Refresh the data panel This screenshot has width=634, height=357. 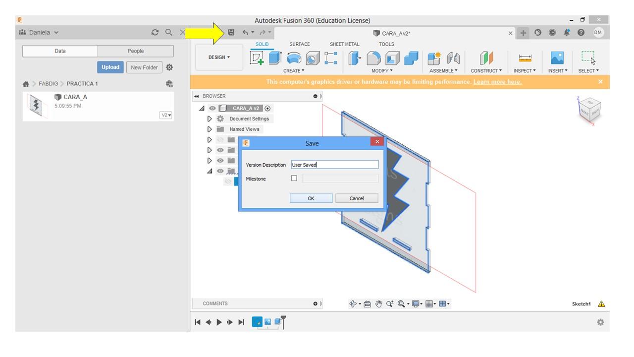(x=155, y=33)
